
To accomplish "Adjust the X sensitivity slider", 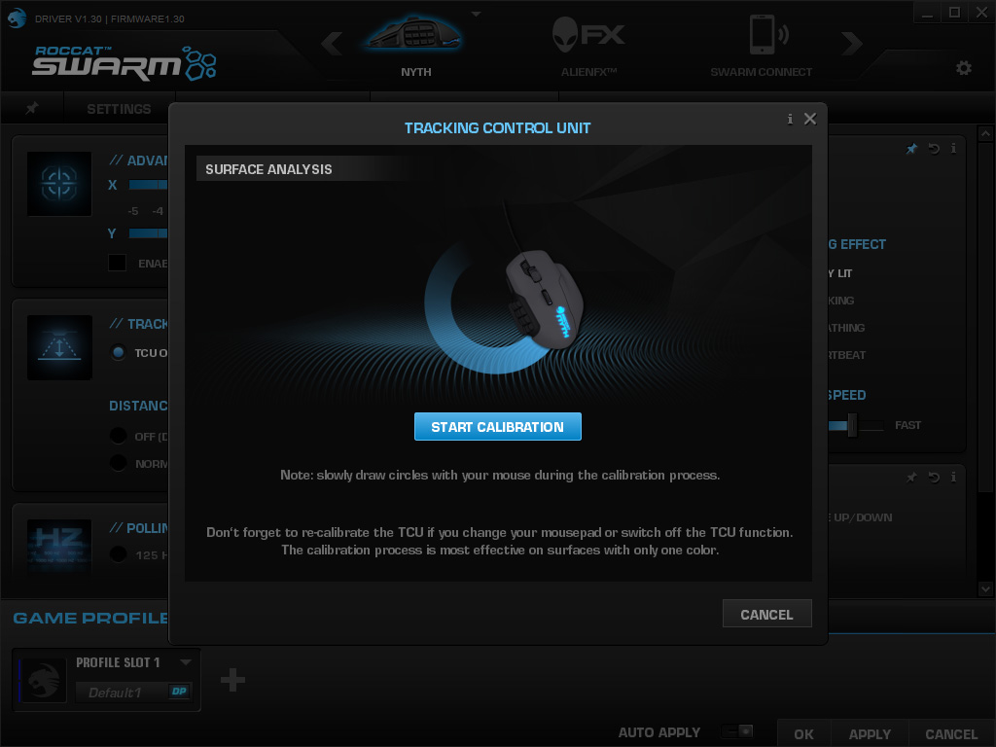I will [148, 185].
